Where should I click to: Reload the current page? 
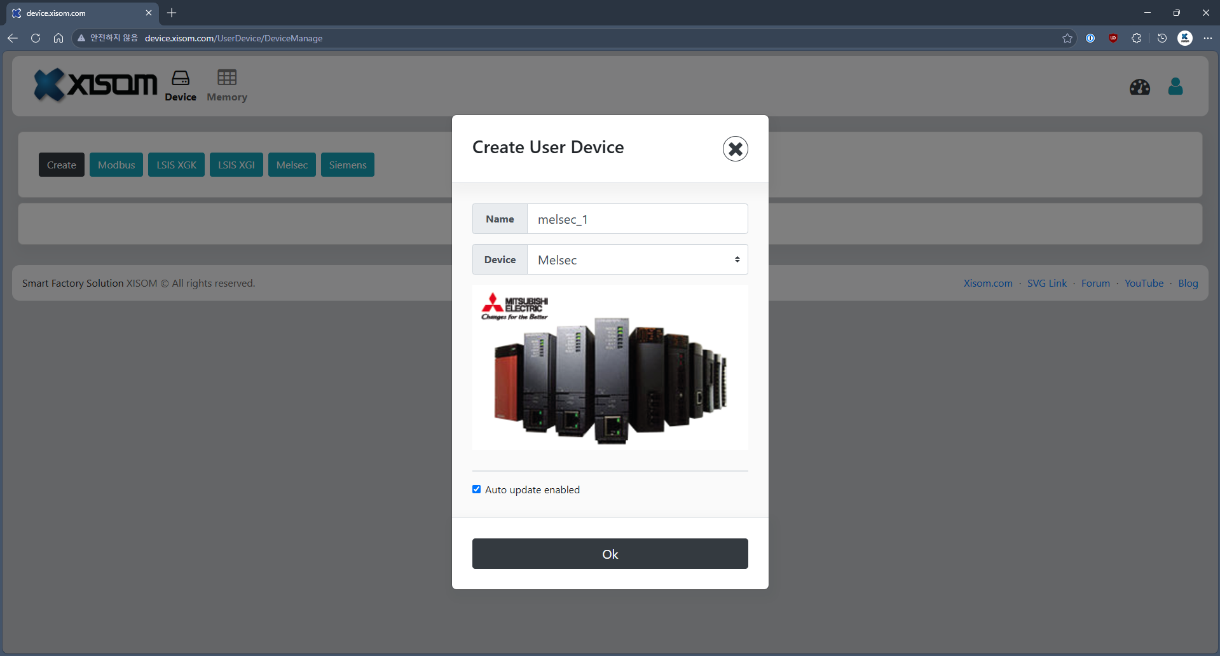pyautogui.click(x=36, y=38)
